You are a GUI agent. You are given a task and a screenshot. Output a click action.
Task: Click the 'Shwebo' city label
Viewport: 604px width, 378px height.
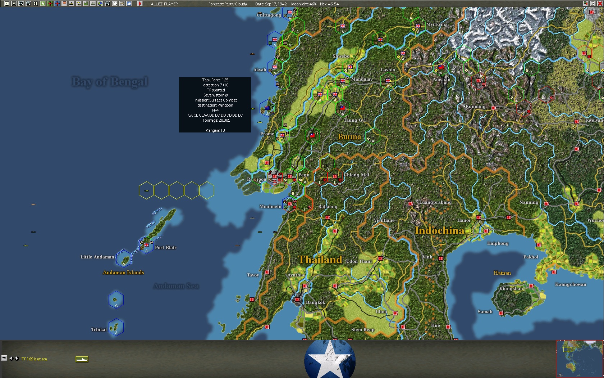[x=341, y=56]
